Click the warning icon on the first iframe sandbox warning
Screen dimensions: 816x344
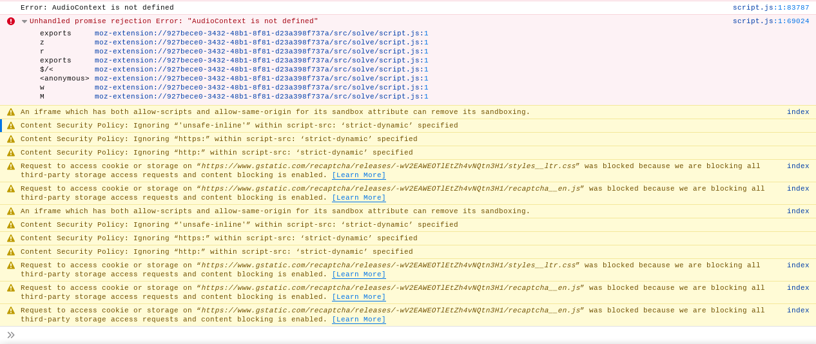(x=11, y=112)
